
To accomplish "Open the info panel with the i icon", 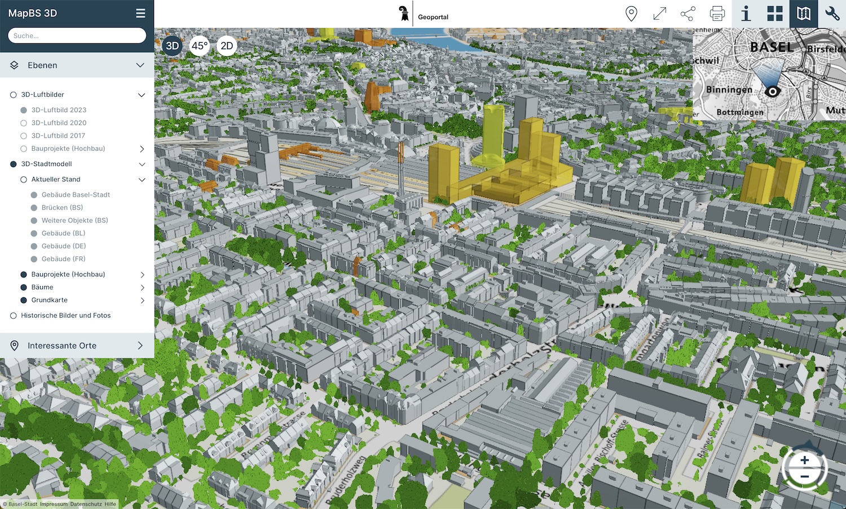I will [746, 14].
